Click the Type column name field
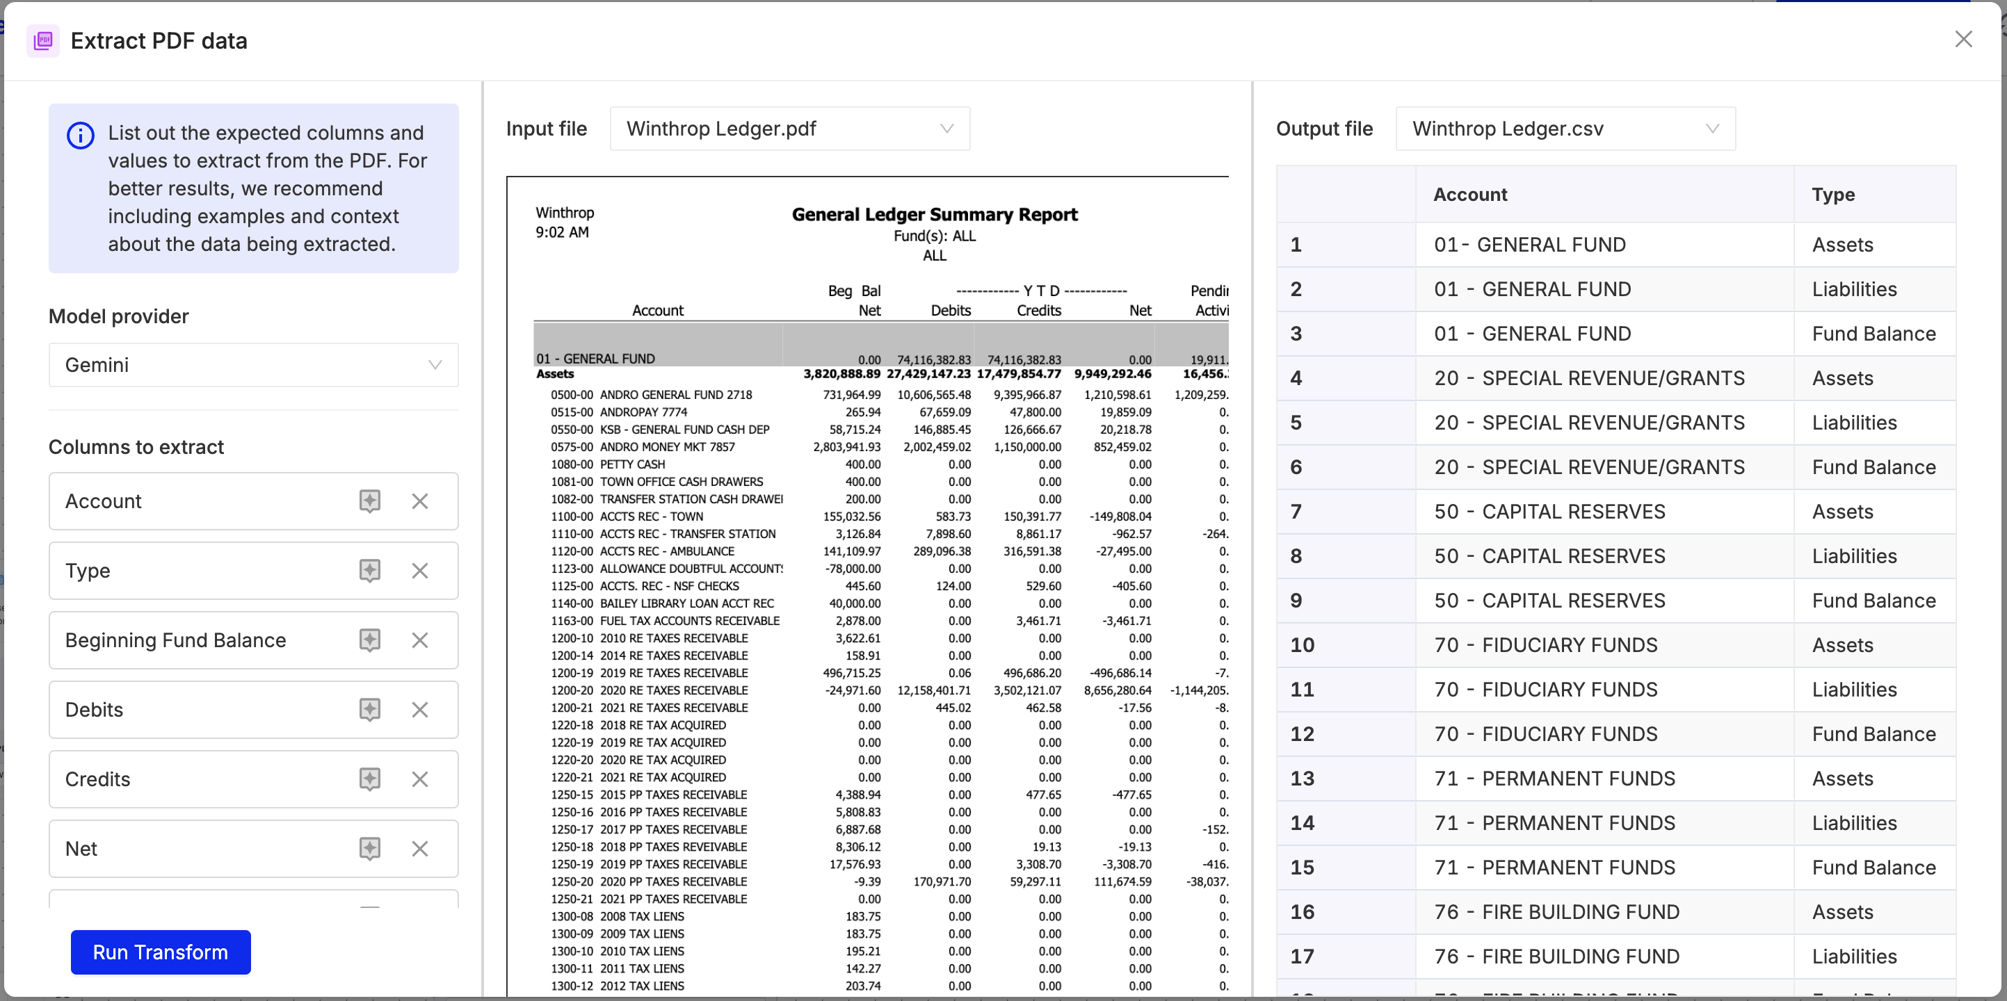 [195, 570]
